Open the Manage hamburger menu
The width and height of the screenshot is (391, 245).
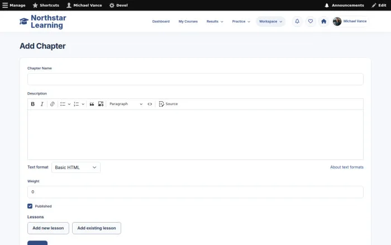click(14, 5)
